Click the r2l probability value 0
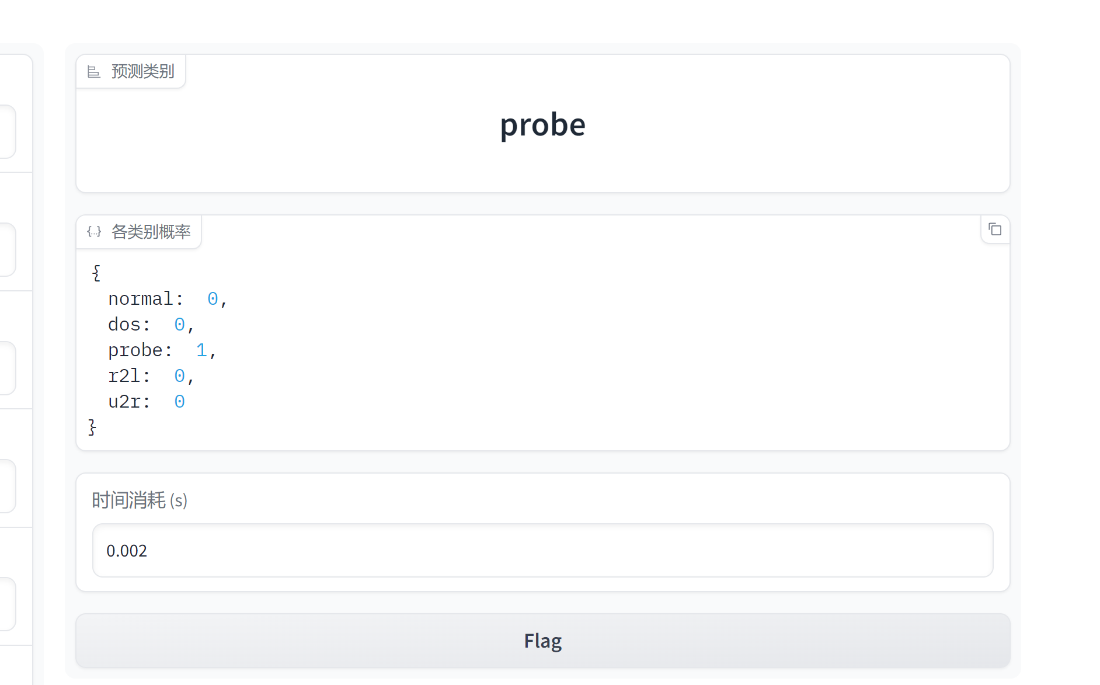 [179, 376]
